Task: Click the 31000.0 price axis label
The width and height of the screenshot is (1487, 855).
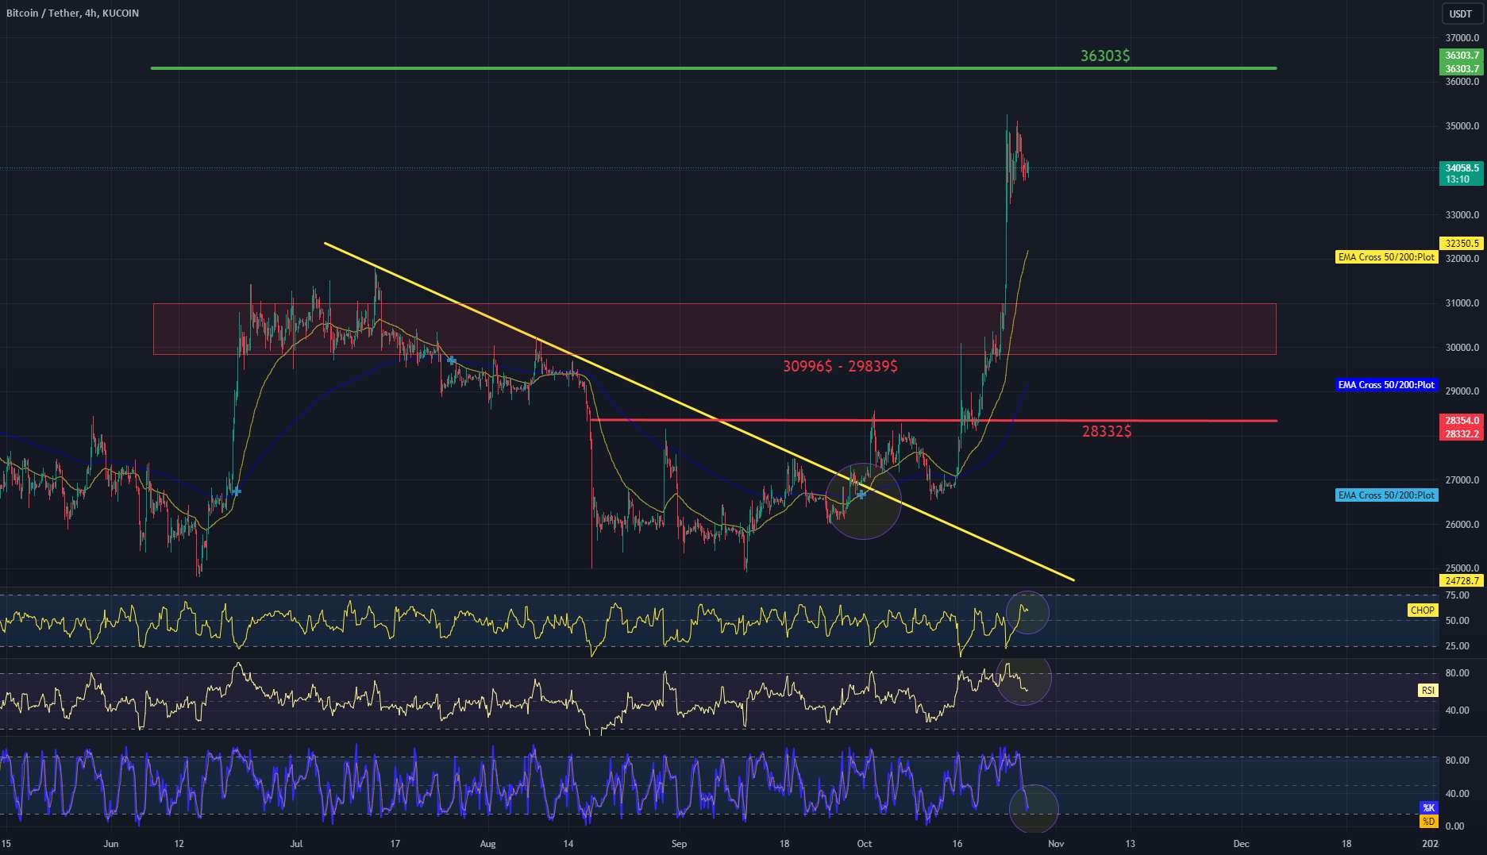Action: [x=1462, y=303]
